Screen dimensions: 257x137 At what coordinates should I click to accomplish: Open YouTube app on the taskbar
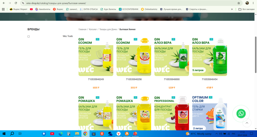click(52, 134)
